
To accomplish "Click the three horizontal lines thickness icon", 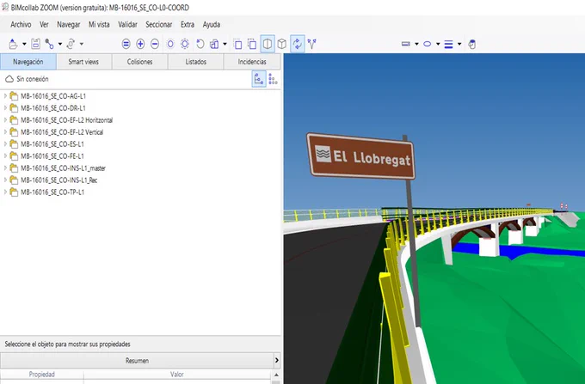I will [449, 44].
